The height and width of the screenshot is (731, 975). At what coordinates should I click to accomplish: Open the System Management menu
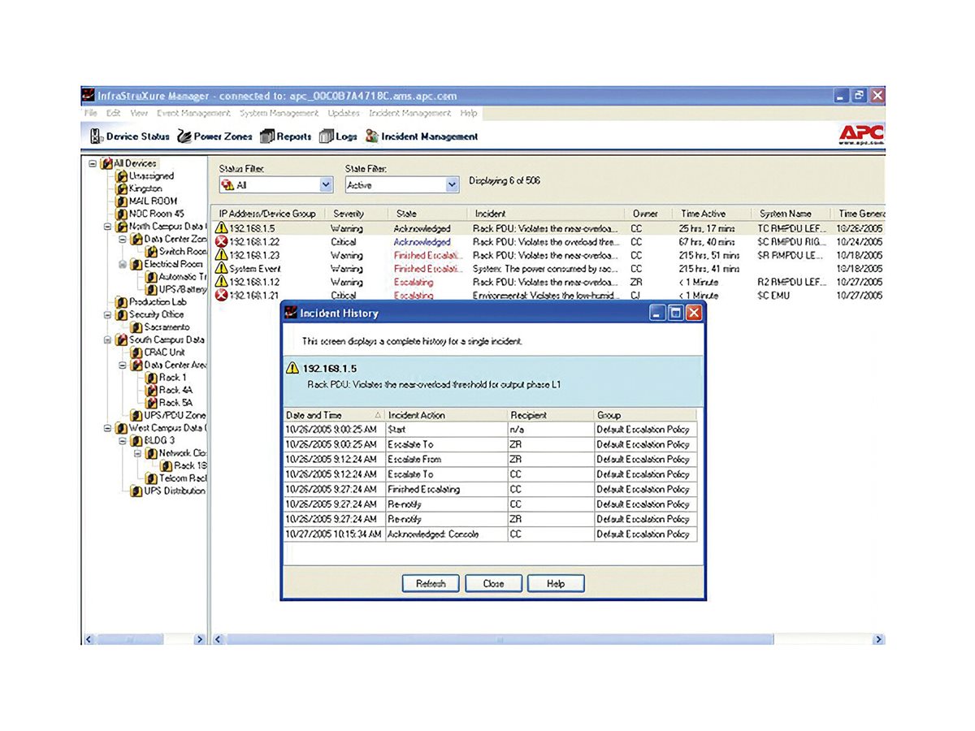tap(279, 114)
